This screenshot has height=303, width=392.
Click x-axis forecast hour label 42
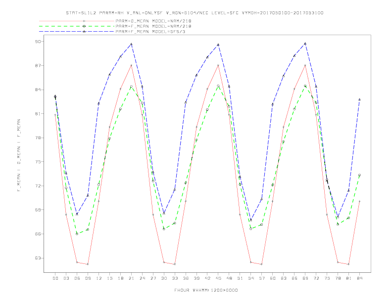click(207, 278)
